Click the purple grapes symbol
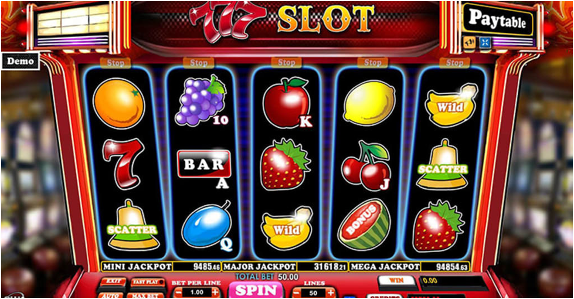This screenshot has height=299, width=574. pyautogui.click(x=200, y=100)
